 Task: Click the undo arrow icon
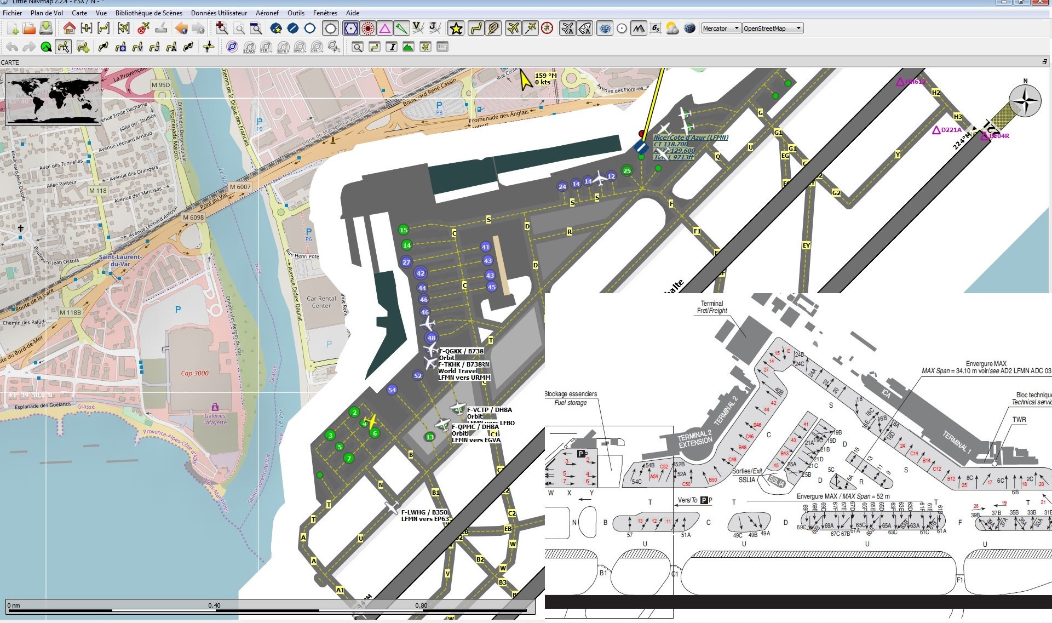pos(12,47)
